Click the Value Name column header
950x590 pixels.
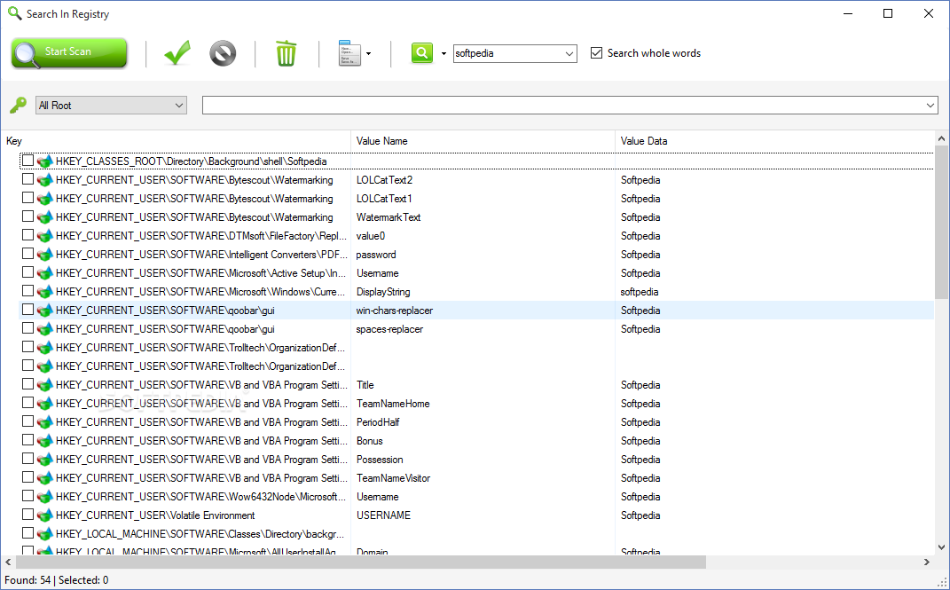483,141
